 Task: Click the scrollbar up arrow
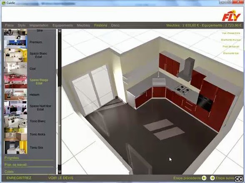pyautogui.click(x=60, y=31)
